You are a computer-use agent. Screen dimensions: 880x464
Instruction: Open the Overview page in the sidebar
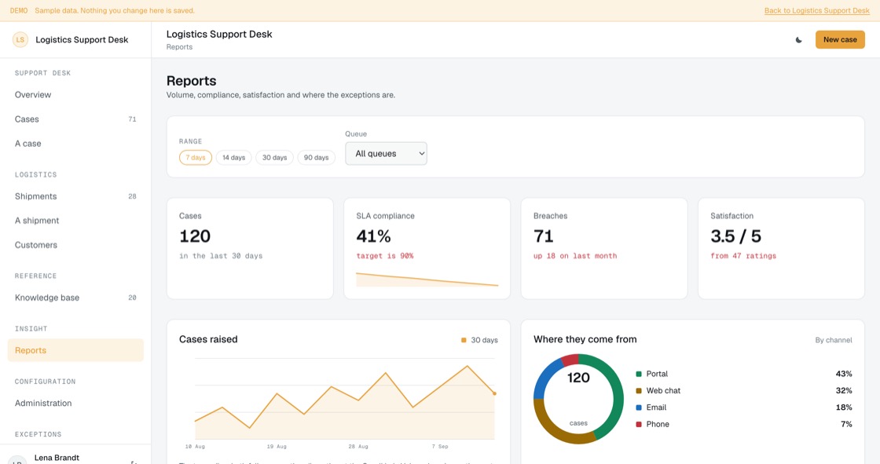click(75, 95)
